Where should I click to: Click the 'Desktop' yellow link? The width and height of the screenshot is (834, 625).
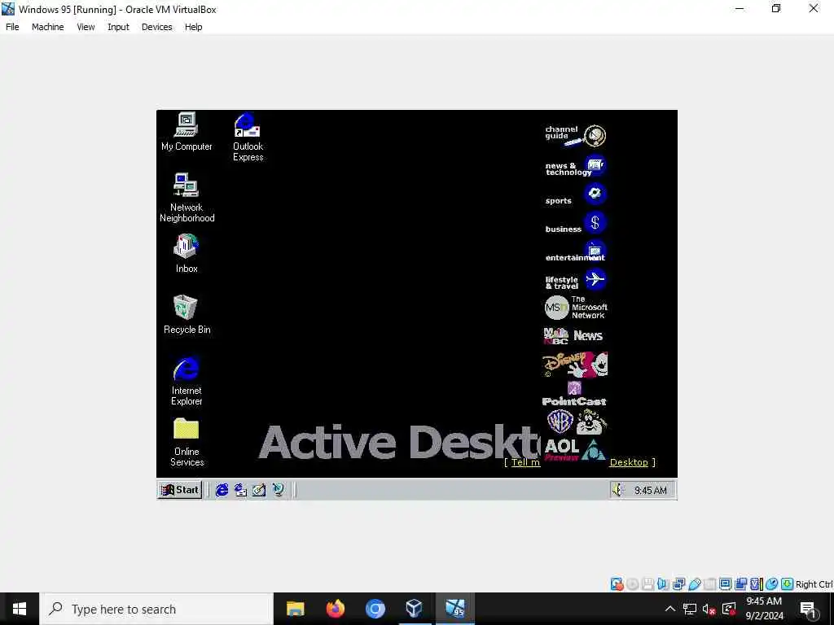pyautogui.click(x=629, y=462)
